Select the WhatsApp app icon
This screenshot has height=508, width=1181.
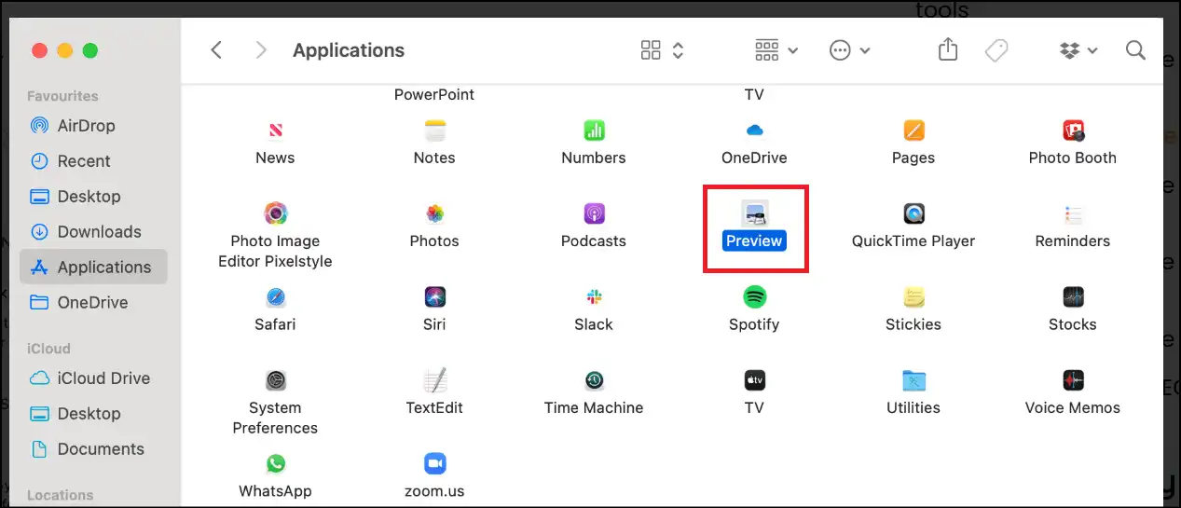[x=275, y=463]
